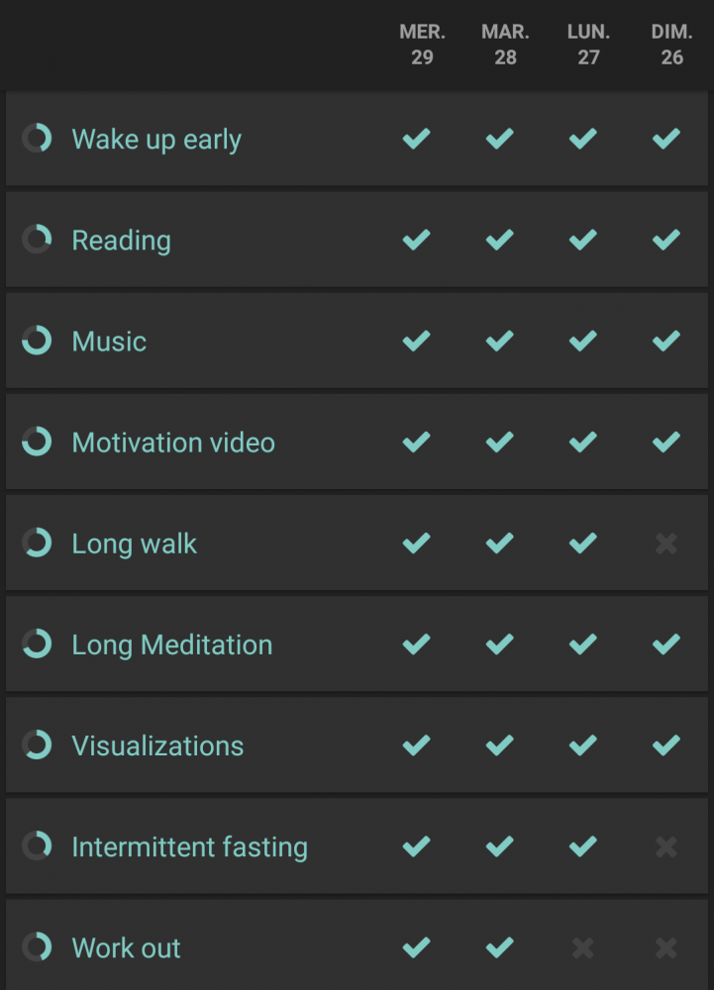This screenshot has height=990, width=714.
Task: Select the DIM. 26 column header
Action: coord(671,45)
